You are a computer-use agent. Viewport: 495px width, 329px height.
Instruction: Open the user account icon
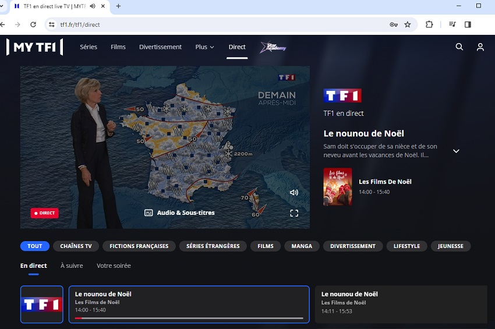(x=480, y=47)
